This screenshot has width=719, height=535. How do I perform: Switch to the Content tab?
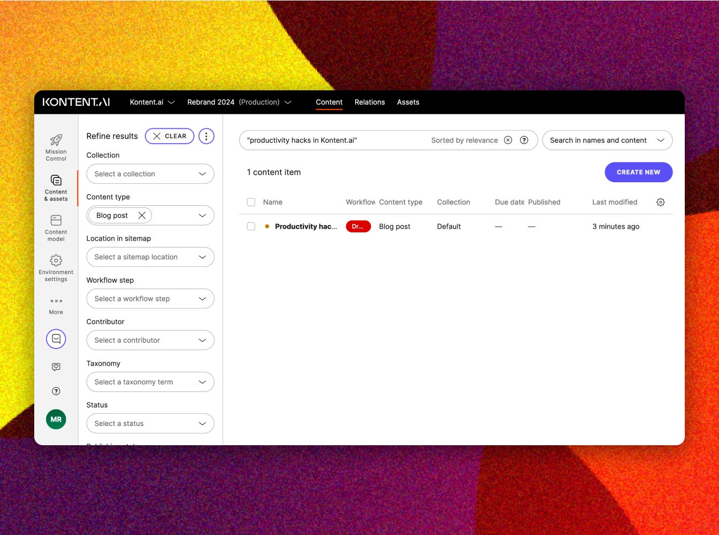329,102
